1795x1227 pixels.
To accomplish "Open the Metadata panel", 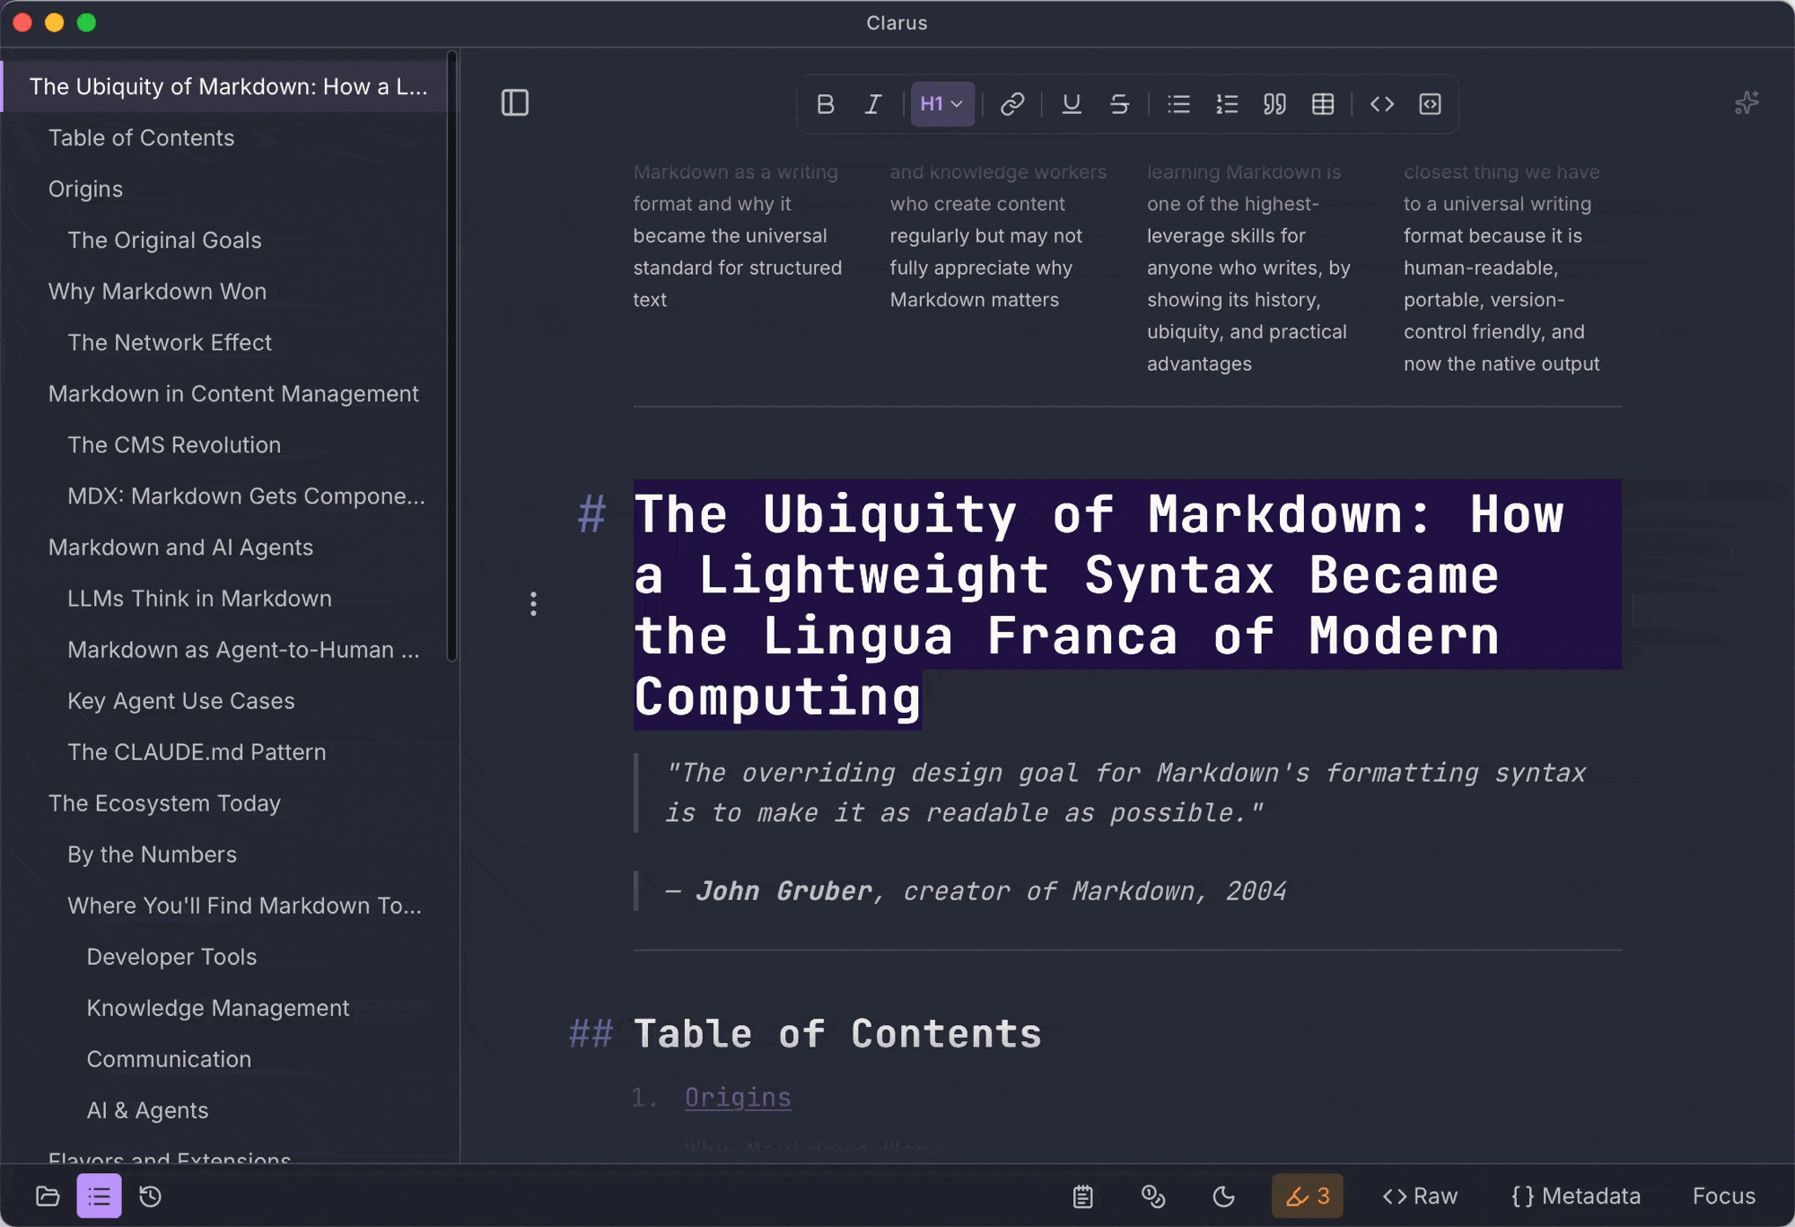I will [x=1575, y=1196].
